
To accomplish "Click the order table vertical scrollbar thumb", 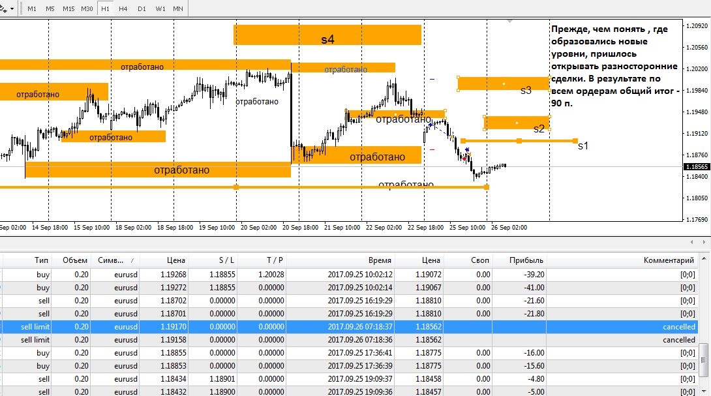I will 704,359.
